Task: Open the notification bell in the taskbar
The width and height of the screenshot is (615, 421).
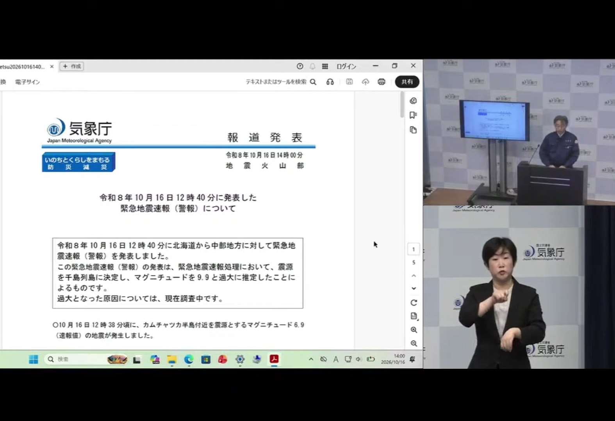Action: point(412,359)
